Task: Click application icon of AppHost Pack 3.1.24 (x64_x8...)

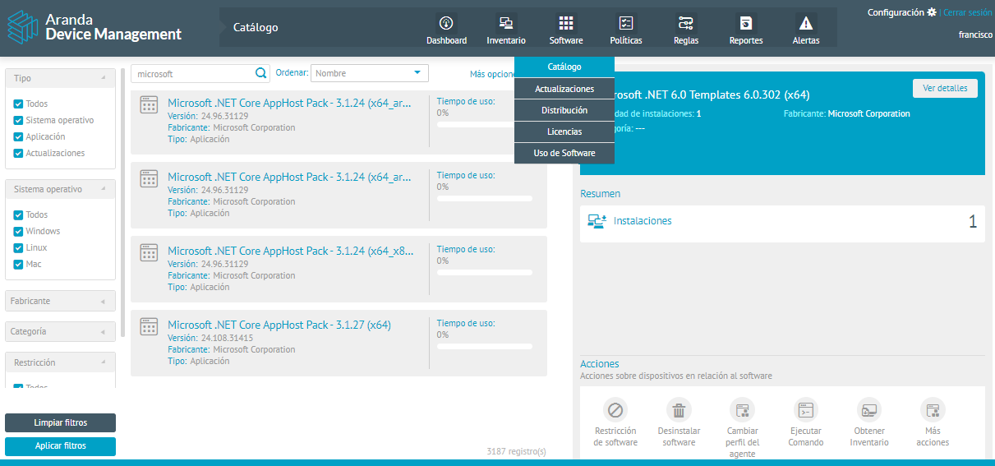Action: point(149,252)
